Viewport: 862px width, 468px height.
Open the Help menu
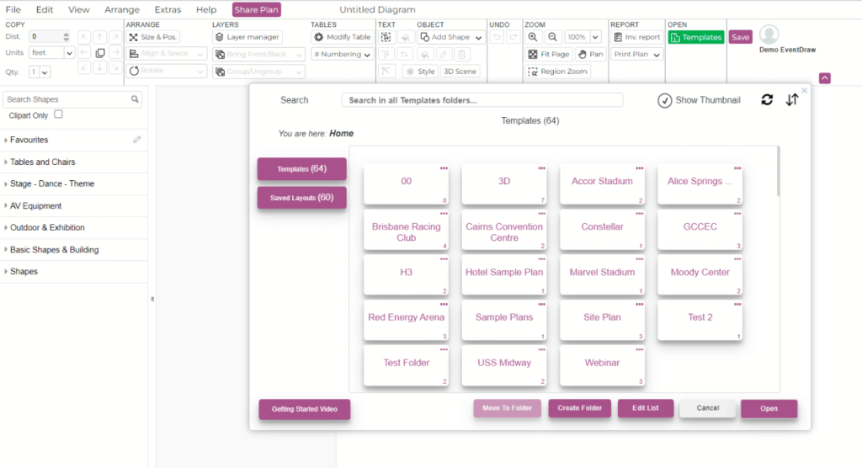(206, 9)
